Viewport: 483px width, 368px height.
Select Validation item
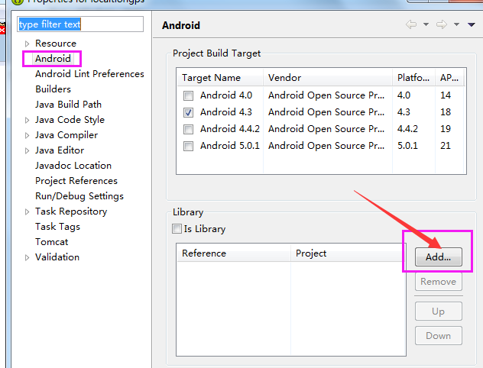tap(57, 257)
